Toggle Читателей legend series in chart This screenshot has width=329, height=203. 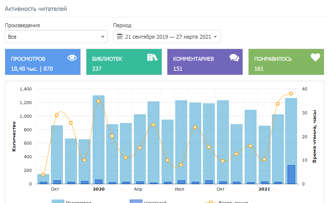point(148,201)
